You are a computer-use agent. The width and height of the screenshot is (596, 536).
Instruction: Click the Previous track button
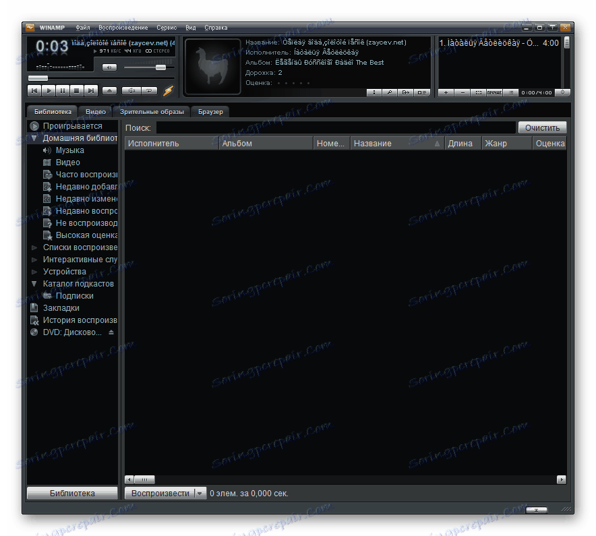click(34, 91)
